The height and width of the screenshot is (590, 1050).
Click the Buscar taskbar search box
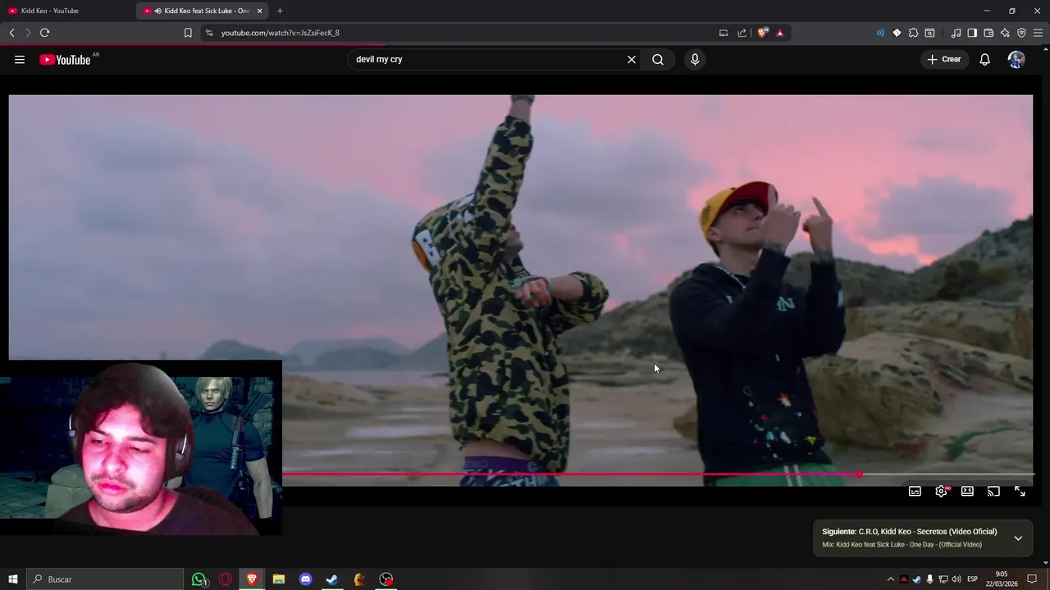[105, 579]
